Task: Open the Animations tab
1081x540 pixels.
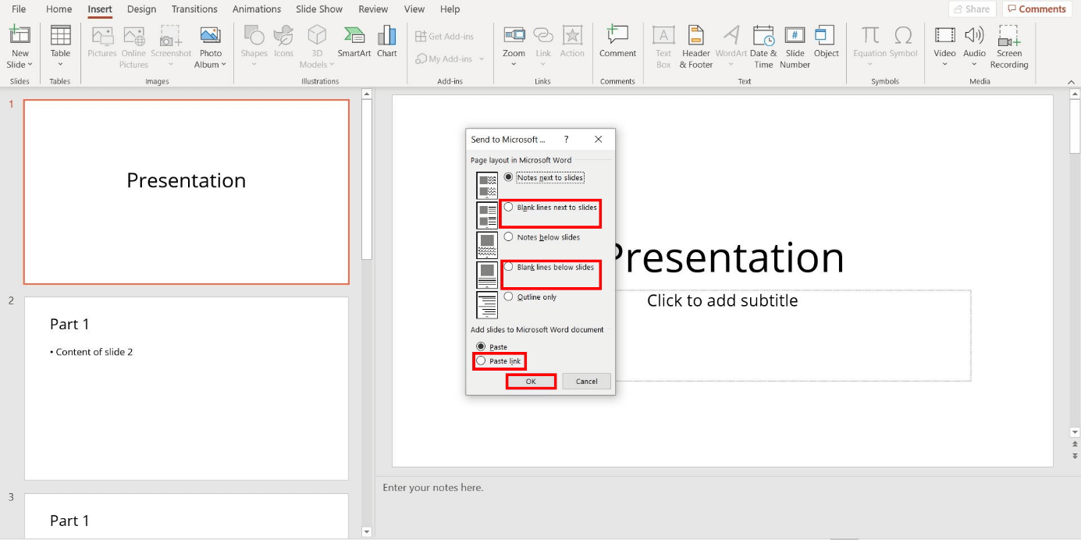Action: tap(257, 9)
